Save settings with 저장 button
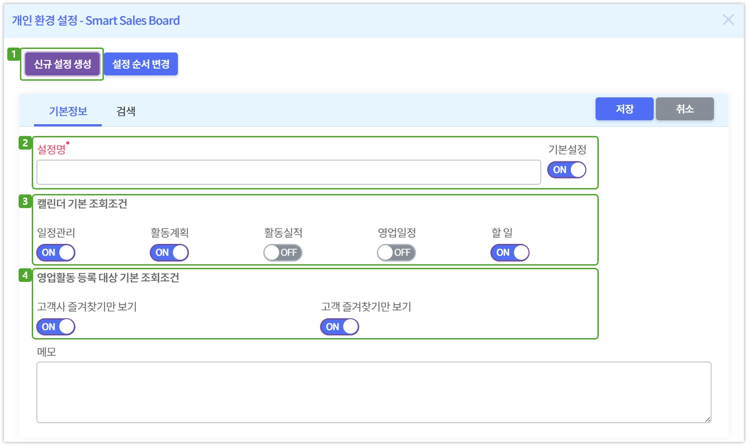This screenshot has height=446, width=748. point(624,109)
